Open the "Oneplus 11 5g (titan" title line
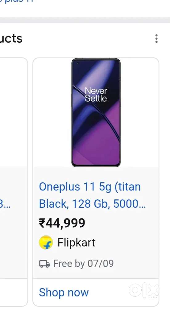The width and height of the screenshot is (170, 309). 90,187
